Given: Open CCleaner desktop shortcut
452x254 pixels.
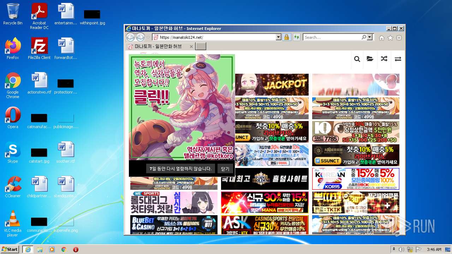Looking at the screenshot, I should 13,187.
